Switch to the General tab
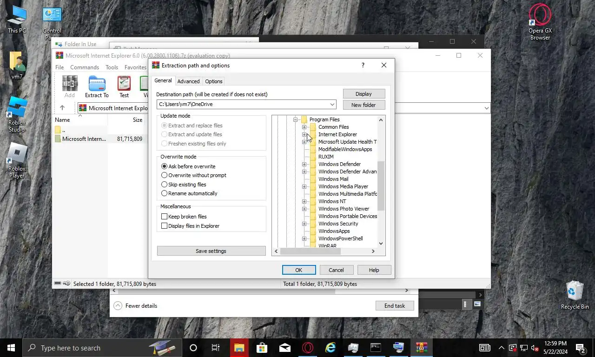The height and width of the screenshot is (357, 595). click(x=163, y=80)
